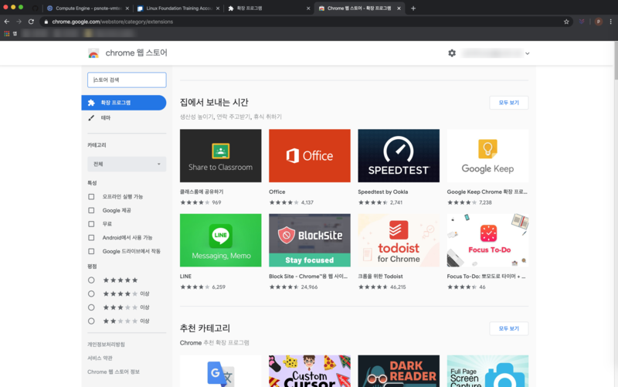Viewport: 618px width, 387px height.
Task: Reload the current page
Action: [x=31, y=22]
